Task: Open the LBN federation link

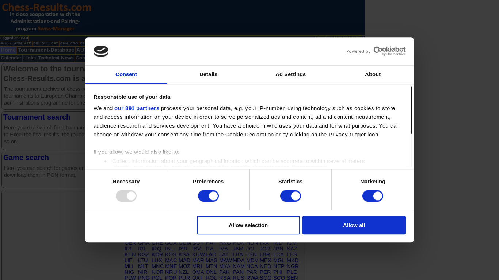Action: click(251, 254)
